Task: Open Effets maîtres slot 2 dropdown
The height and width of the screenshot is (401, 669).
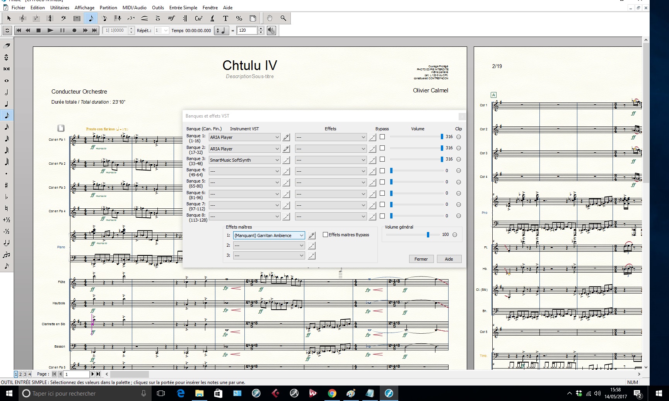Action: (269, 246)
